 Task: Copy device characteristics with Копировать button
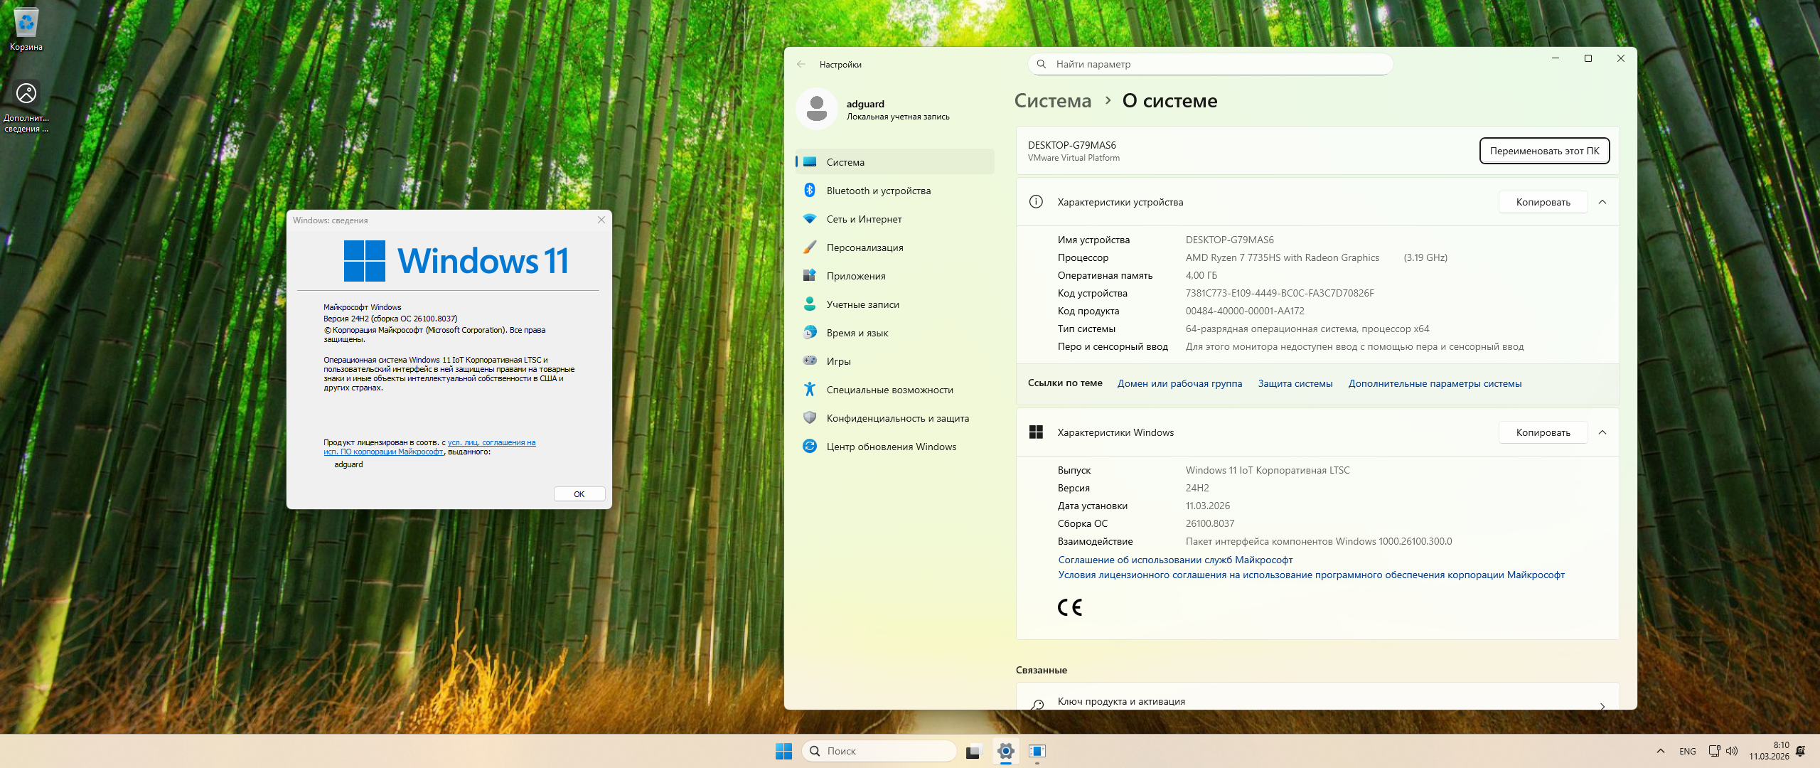click(1543, 202)
